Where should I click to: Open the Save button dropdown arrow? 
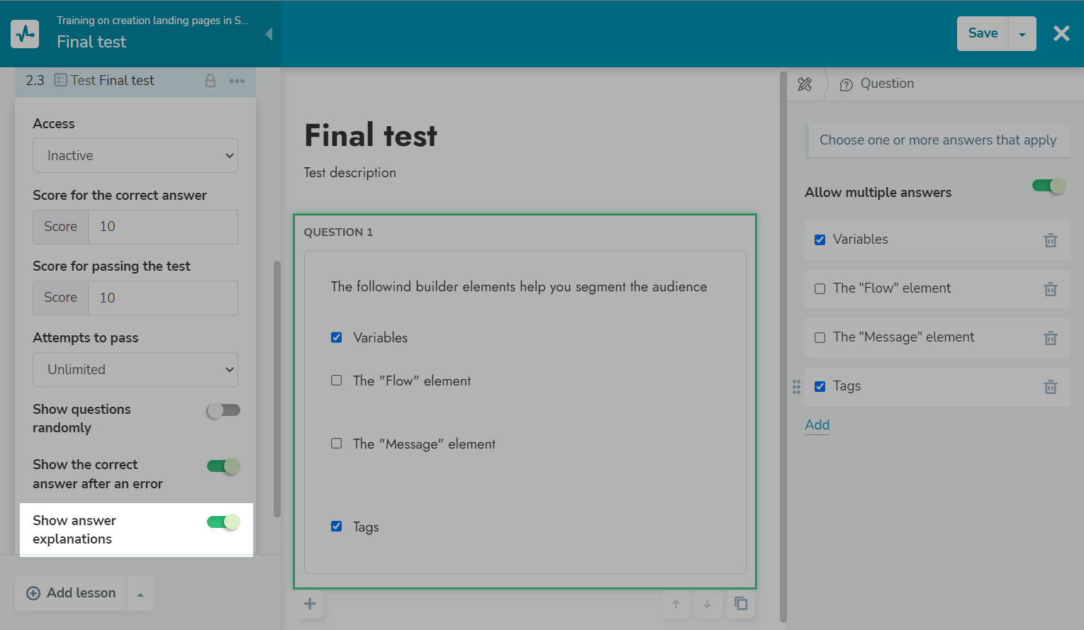1022,34
